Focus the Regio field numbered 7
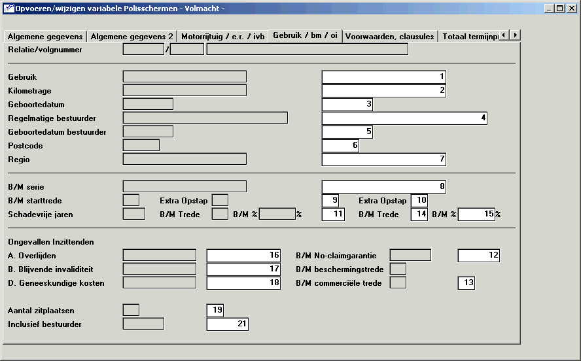This screenshot has height=361, width=581. coord(383,160)
